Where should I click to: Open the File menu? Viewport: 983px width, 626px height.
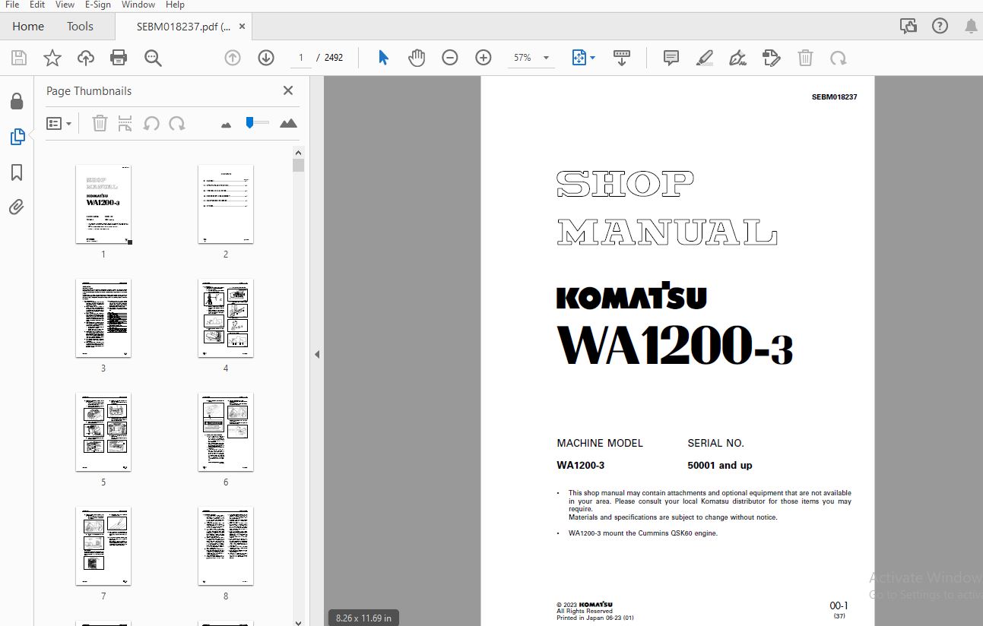click(12, 5)
